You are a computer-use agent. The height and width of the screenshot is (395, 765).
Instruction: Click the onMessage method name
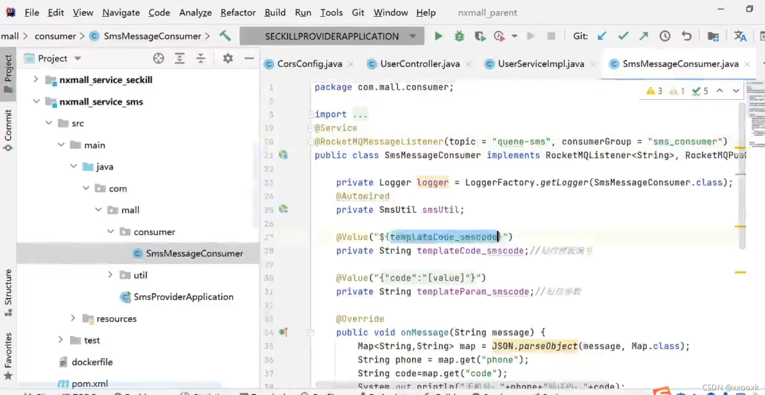(x=425, y=332)
